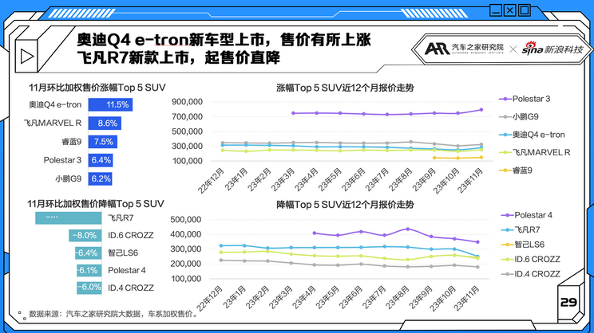
Task: Select the ID.6 CROZZ -8.0% bar
Action: coord(85,236)
